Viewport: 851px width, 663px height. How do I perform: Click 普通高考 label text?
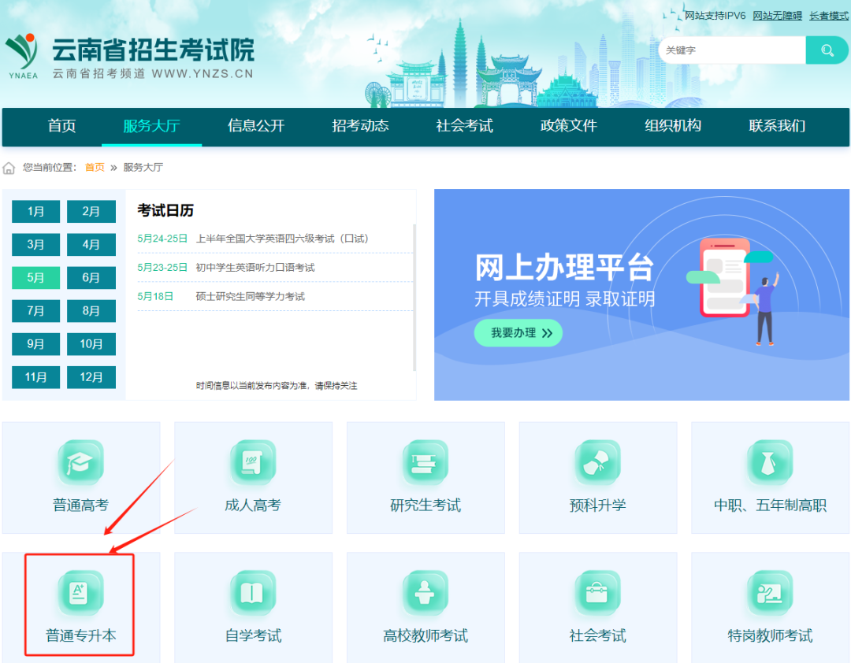[x=80, y=505]
